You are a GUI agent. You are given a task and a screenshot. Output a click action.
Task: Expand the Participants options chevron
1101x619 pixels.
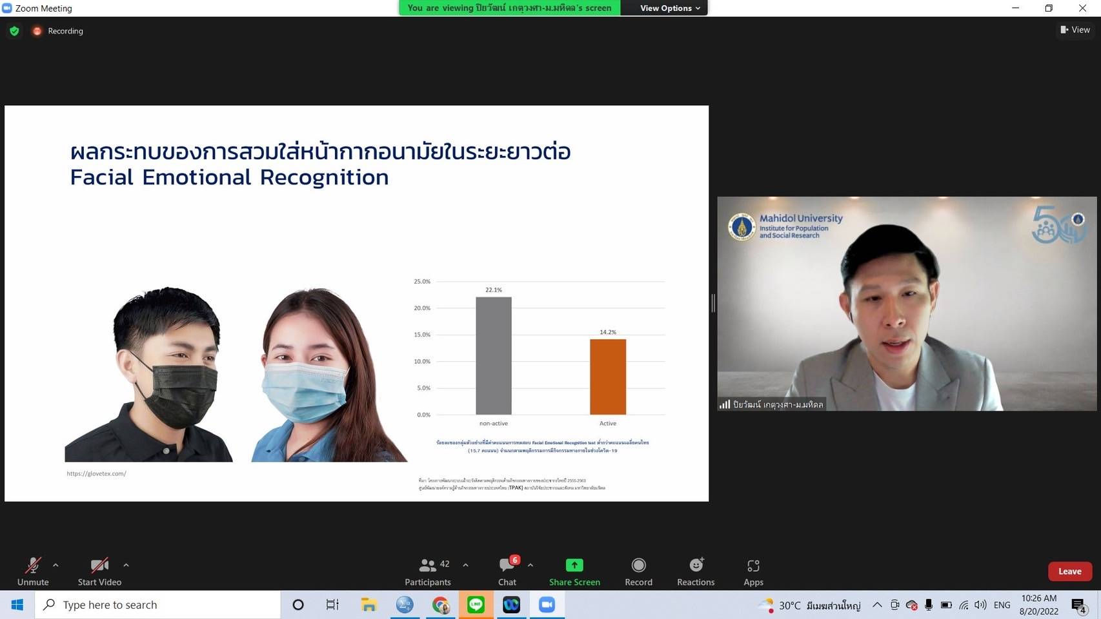click(465, 565)
